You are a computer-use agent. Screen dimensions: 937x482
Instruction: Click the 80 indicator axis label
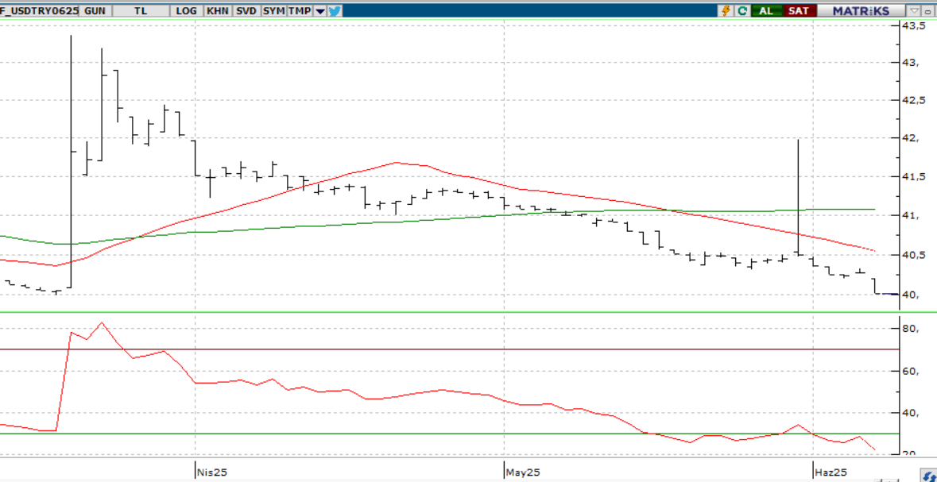[x=910, y=329]
